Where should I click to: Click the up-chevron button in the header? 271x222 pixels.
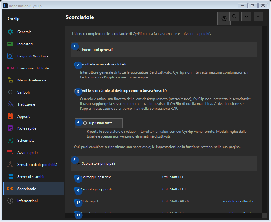tap(258, 17)
